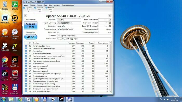This screenshot has width=182, height=102.
Task: Open the BitComet desktop shortcut
Action: coord(5,33)
